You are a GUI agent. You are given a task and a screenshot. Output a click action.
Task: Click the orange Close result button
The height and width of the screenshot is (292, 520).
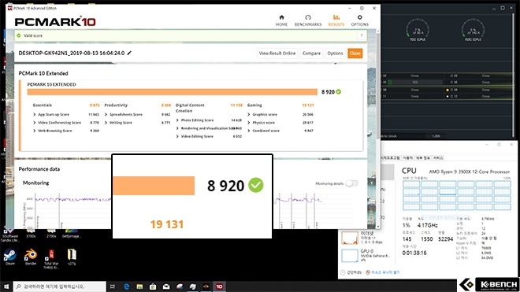tap(355, 54)
